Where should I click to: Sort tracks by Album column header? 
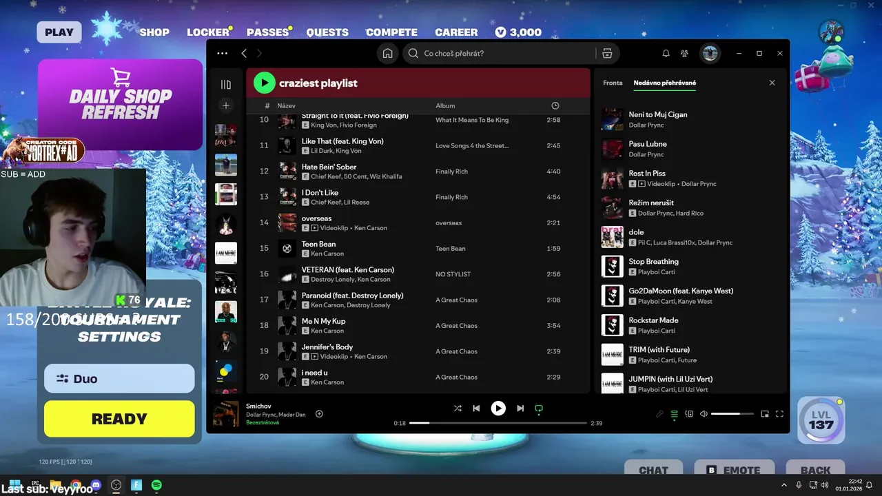[445, 105]
